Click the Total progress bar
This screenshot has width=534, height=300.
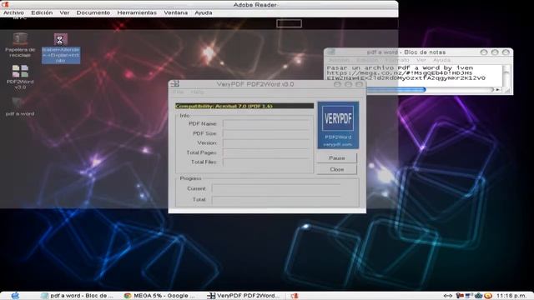(x=276, y=199)
